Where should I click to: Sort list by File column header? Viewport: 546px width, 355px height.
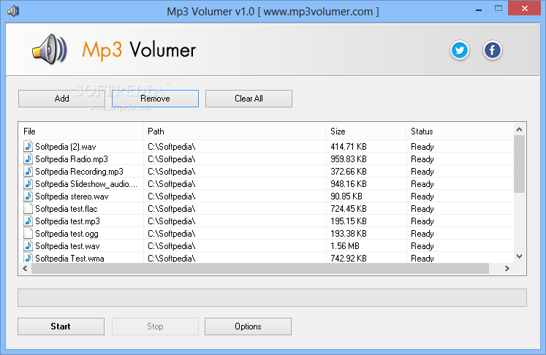pyautogui.click(x=81, y=131)
